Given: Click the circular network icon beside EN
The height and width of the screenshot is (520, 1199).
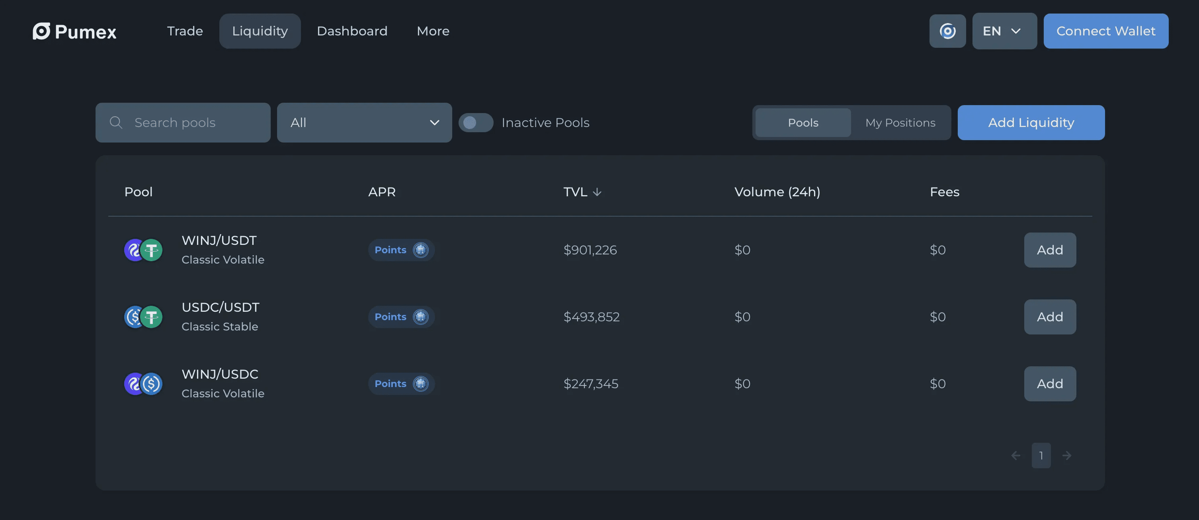Looking at the screenshot, I should click(x=947, y=31).
